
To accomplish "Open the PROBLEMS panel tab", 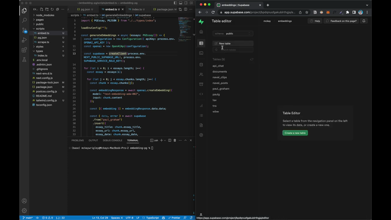I will [x=78, y=140].
